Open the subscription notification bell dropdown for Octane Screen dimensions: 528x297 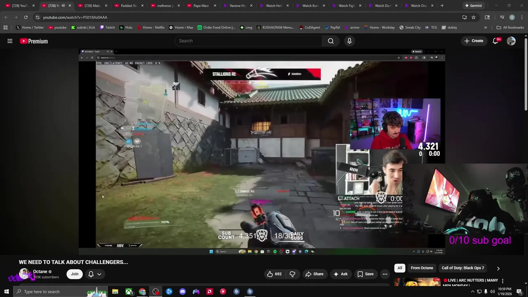coord(95,274)
